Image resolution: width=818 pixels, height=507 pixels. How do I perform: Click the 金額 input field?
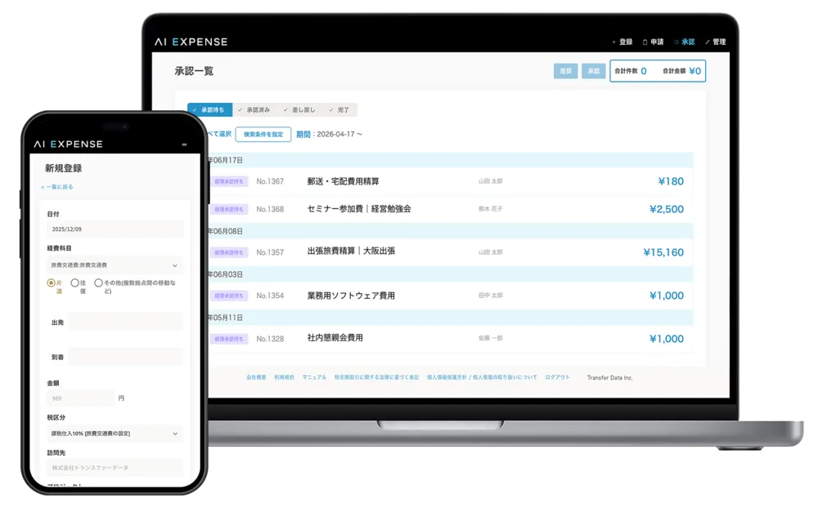(80, 398)
